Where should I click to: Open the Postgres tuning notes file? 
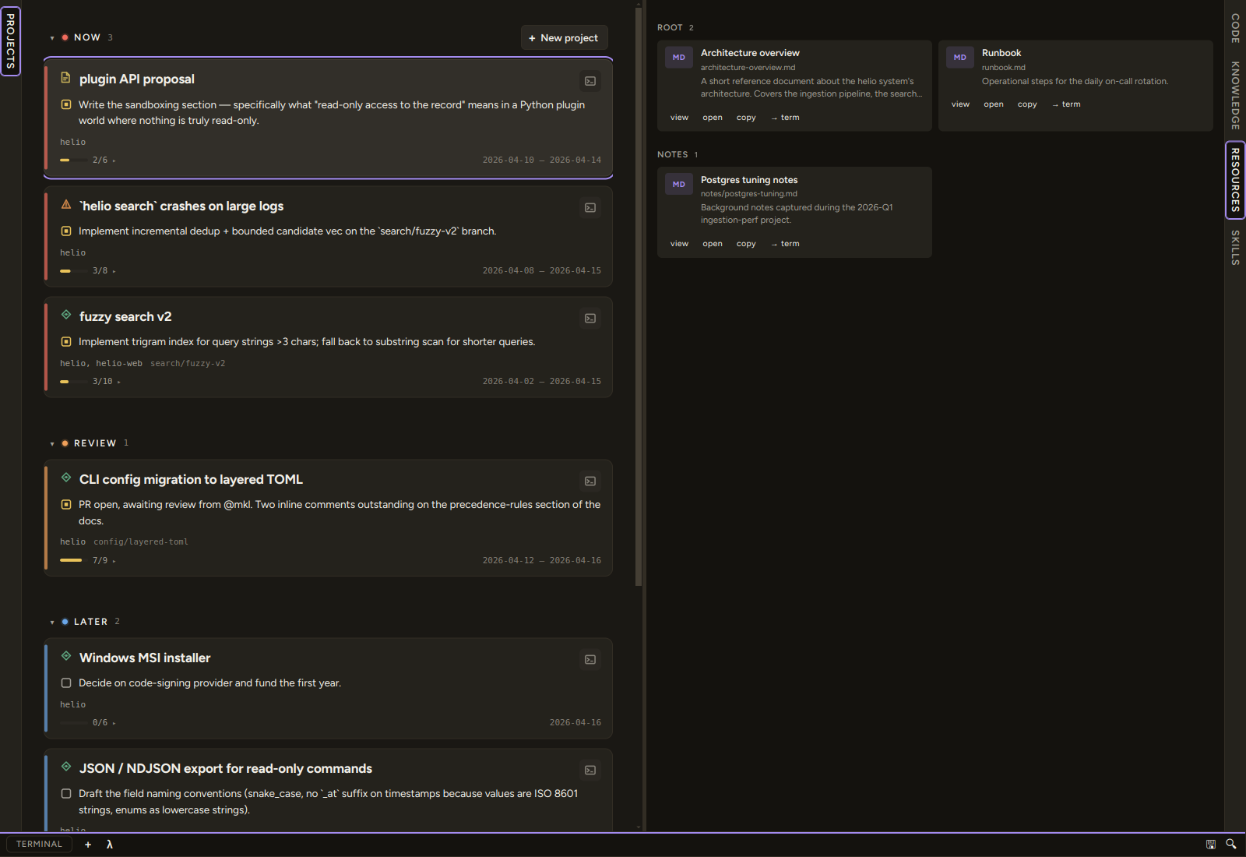pyautogui.click(x=713, y=244)
